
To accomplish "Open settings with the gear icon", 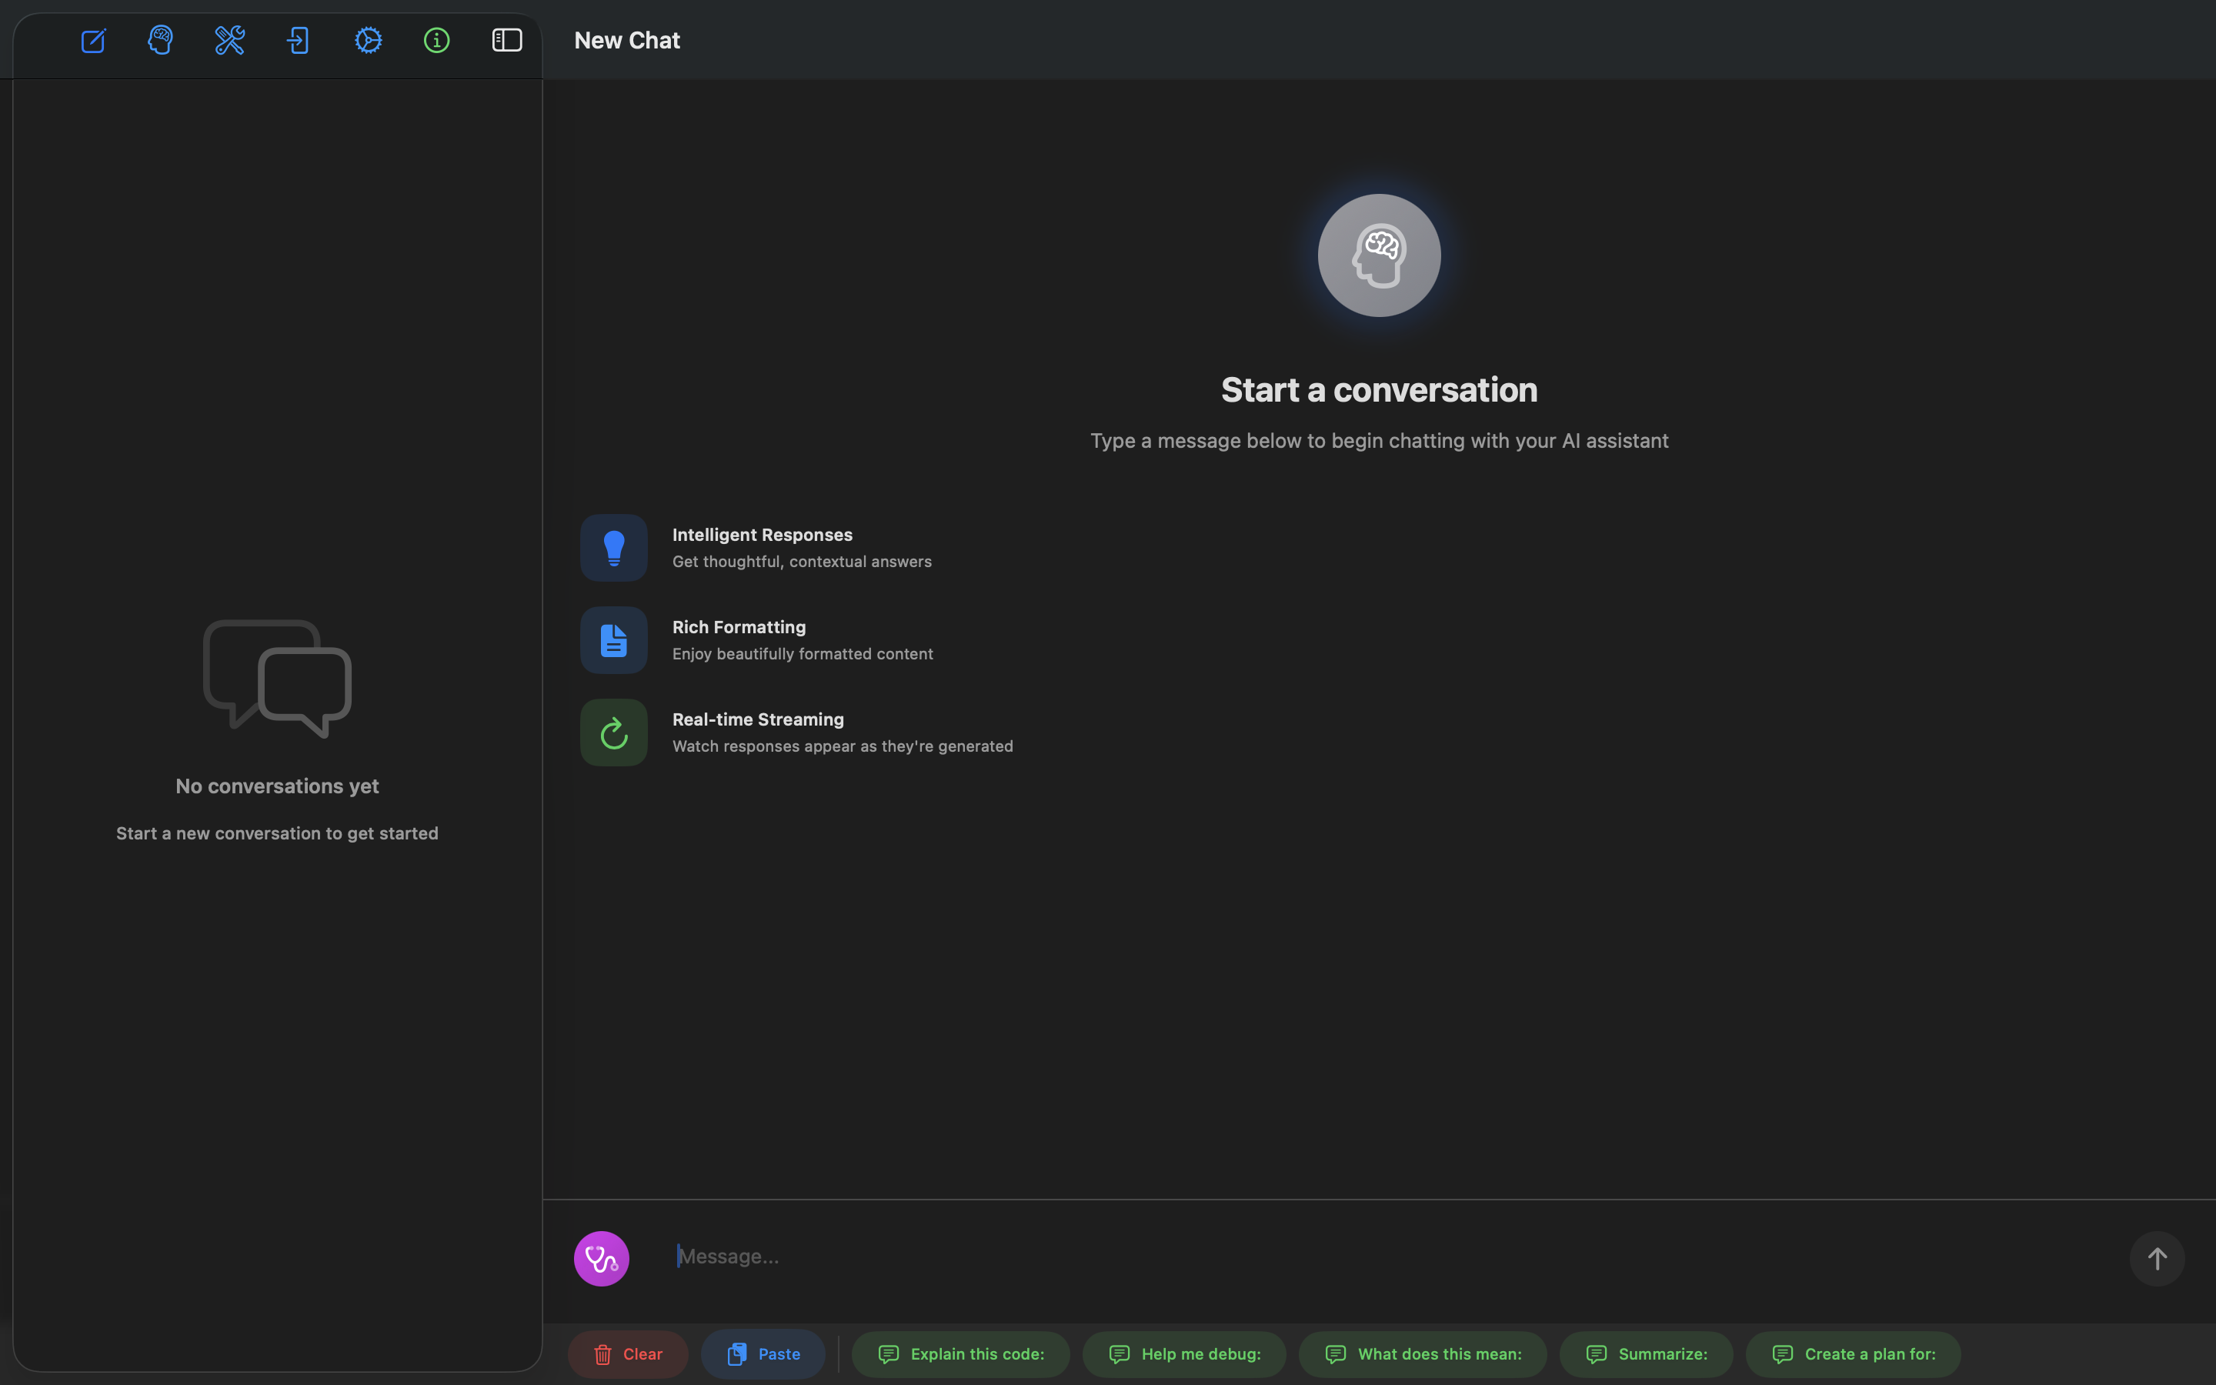I will tap(368, 40).
